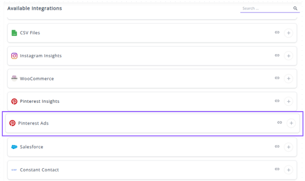Click the Search integrations input field
Image resolution: width=305 pixels, height=181 pixels.
(266, 8)
